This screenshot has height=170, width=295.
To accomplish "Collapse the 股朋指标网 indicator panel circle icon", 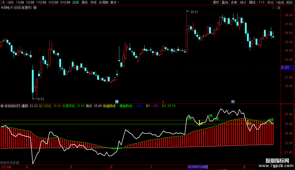I will tap(2, 106).
